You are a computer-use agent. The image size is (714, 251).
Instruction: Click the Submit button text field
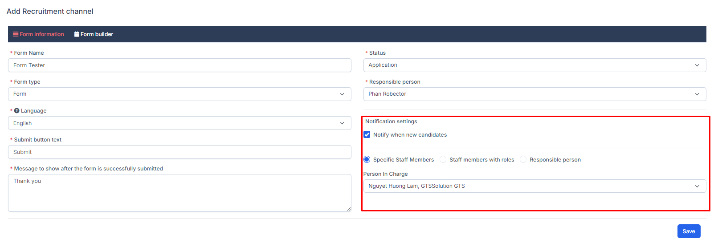(179, 152)
